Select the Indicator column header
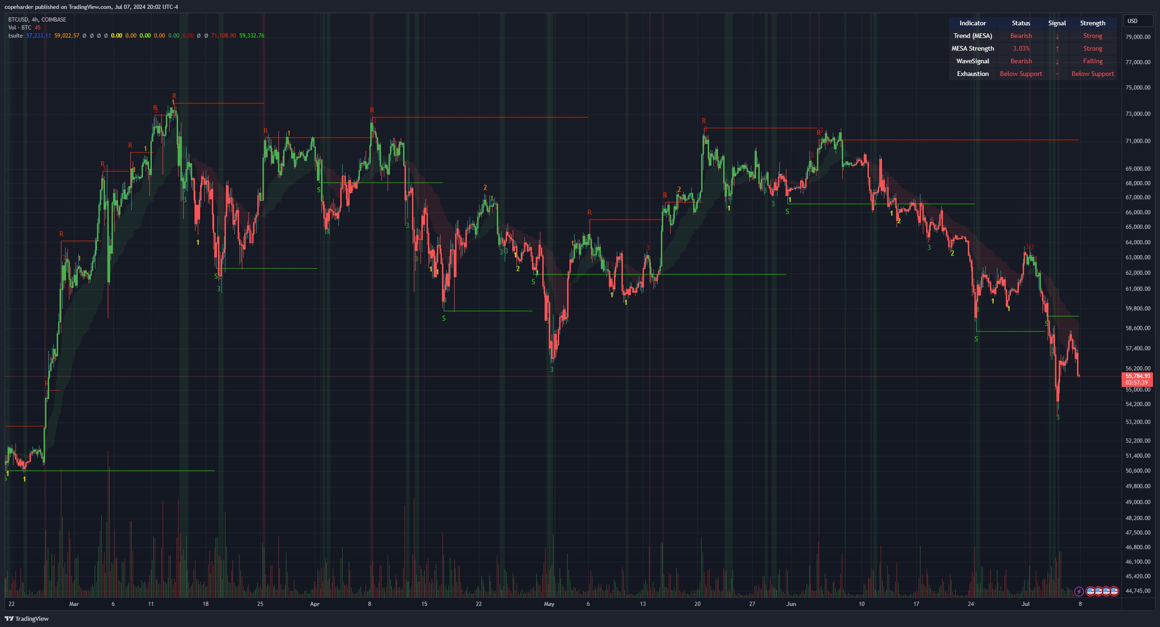This screenshot has height=627, width=1160. click(973, 23)
